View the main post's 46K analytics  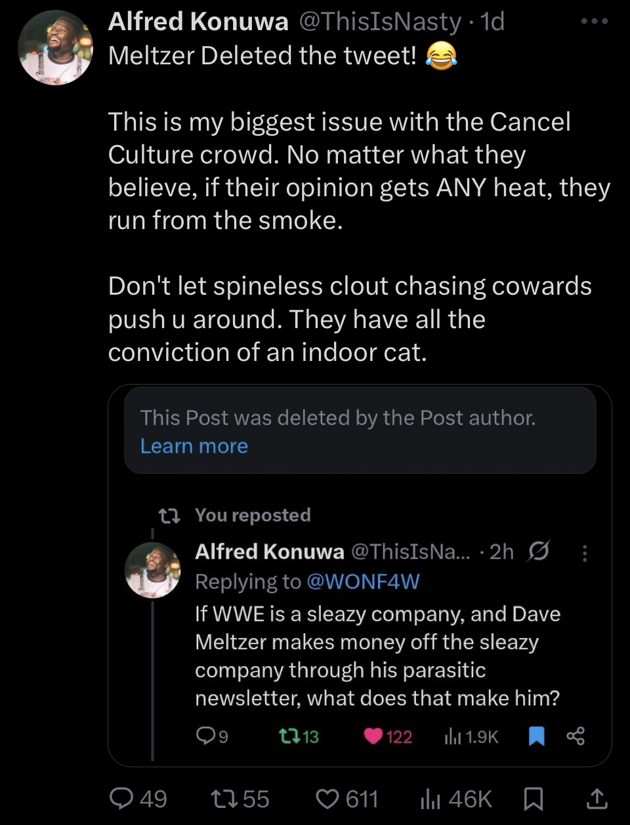[x=430, y=799]
